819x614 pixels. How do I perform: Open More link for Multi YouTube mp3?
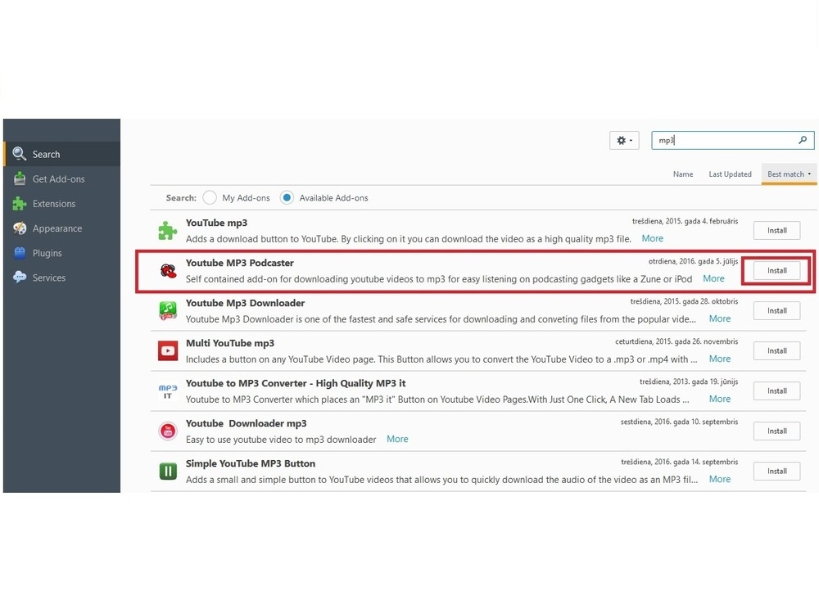720,359
